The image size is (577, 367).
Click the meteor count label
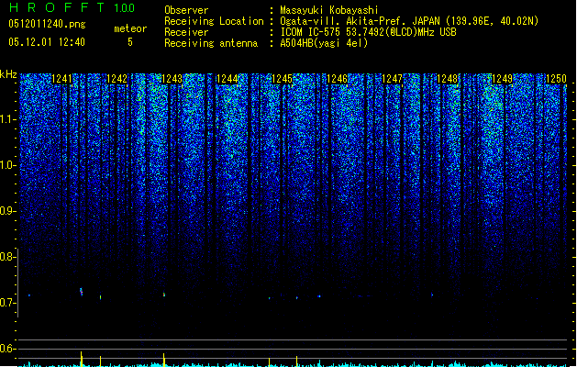click(x=130, y=28)
